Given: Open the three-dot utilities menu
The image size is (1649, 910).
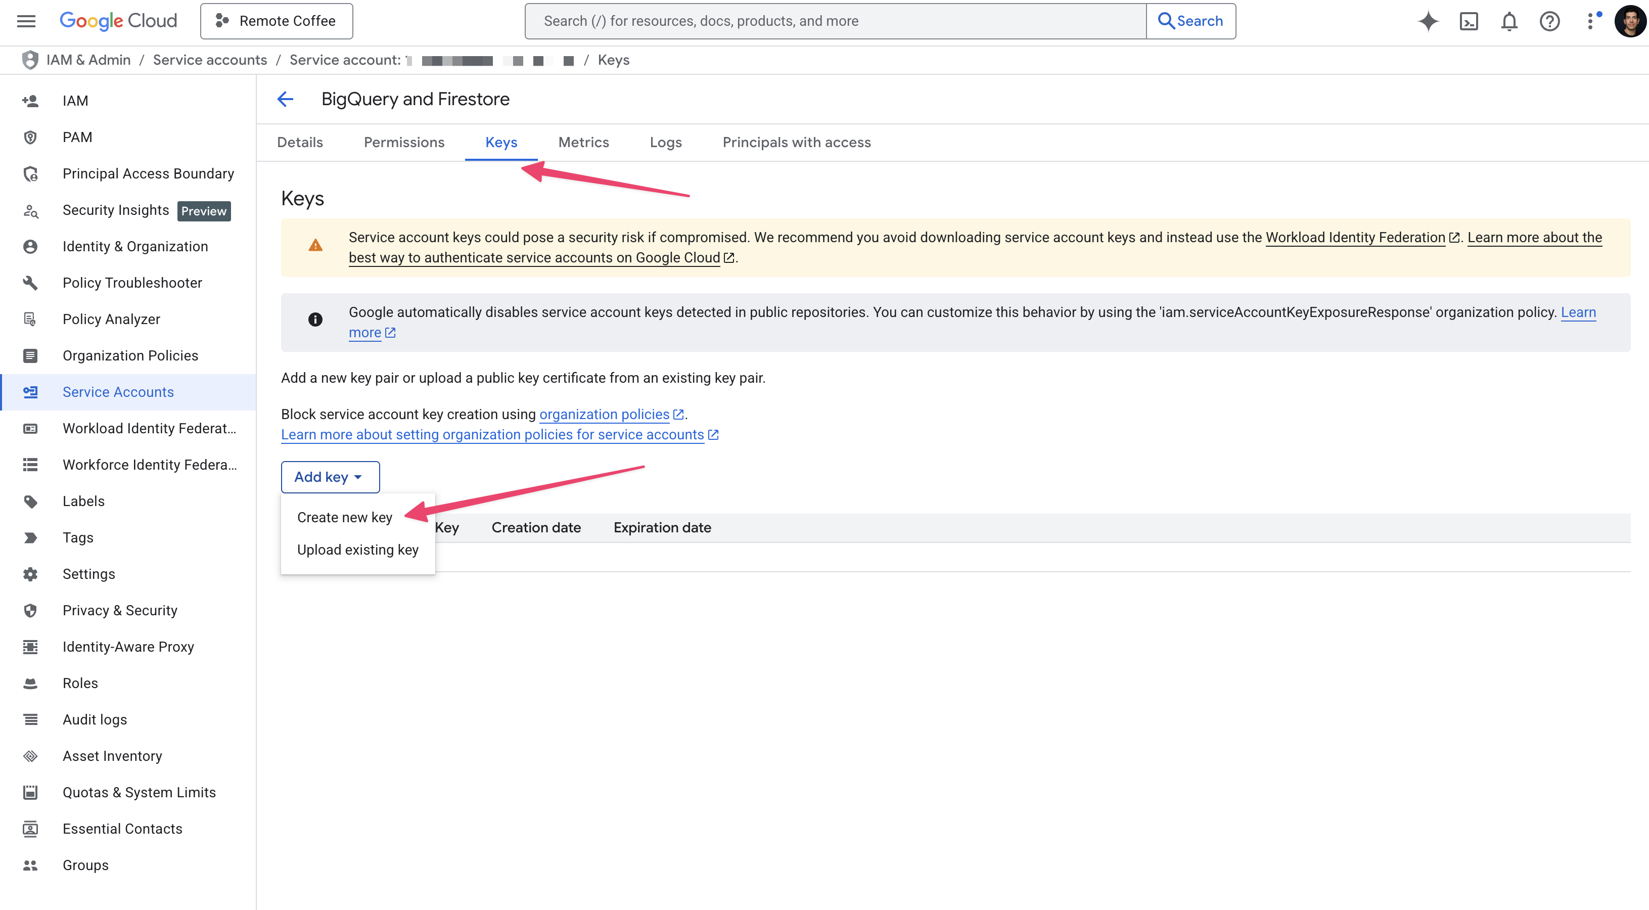Looking at the screenshot, I should (1590, 21).
